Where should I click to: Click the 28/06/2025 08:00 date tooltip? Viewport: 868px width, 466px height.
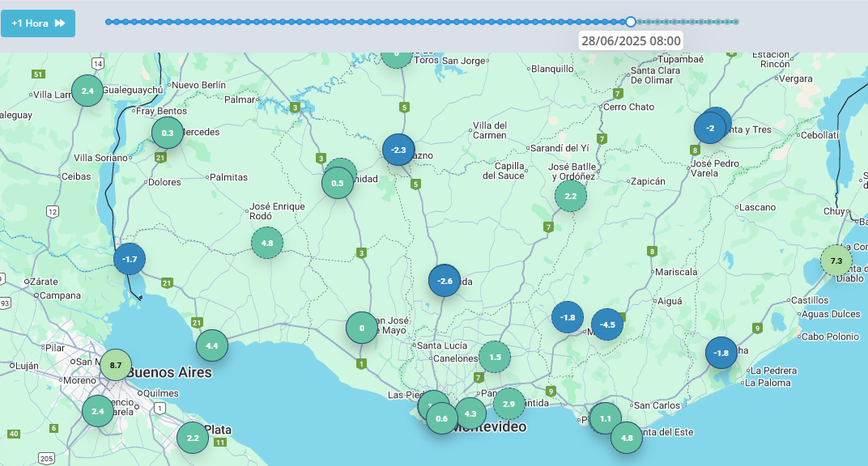coord(631,40)
